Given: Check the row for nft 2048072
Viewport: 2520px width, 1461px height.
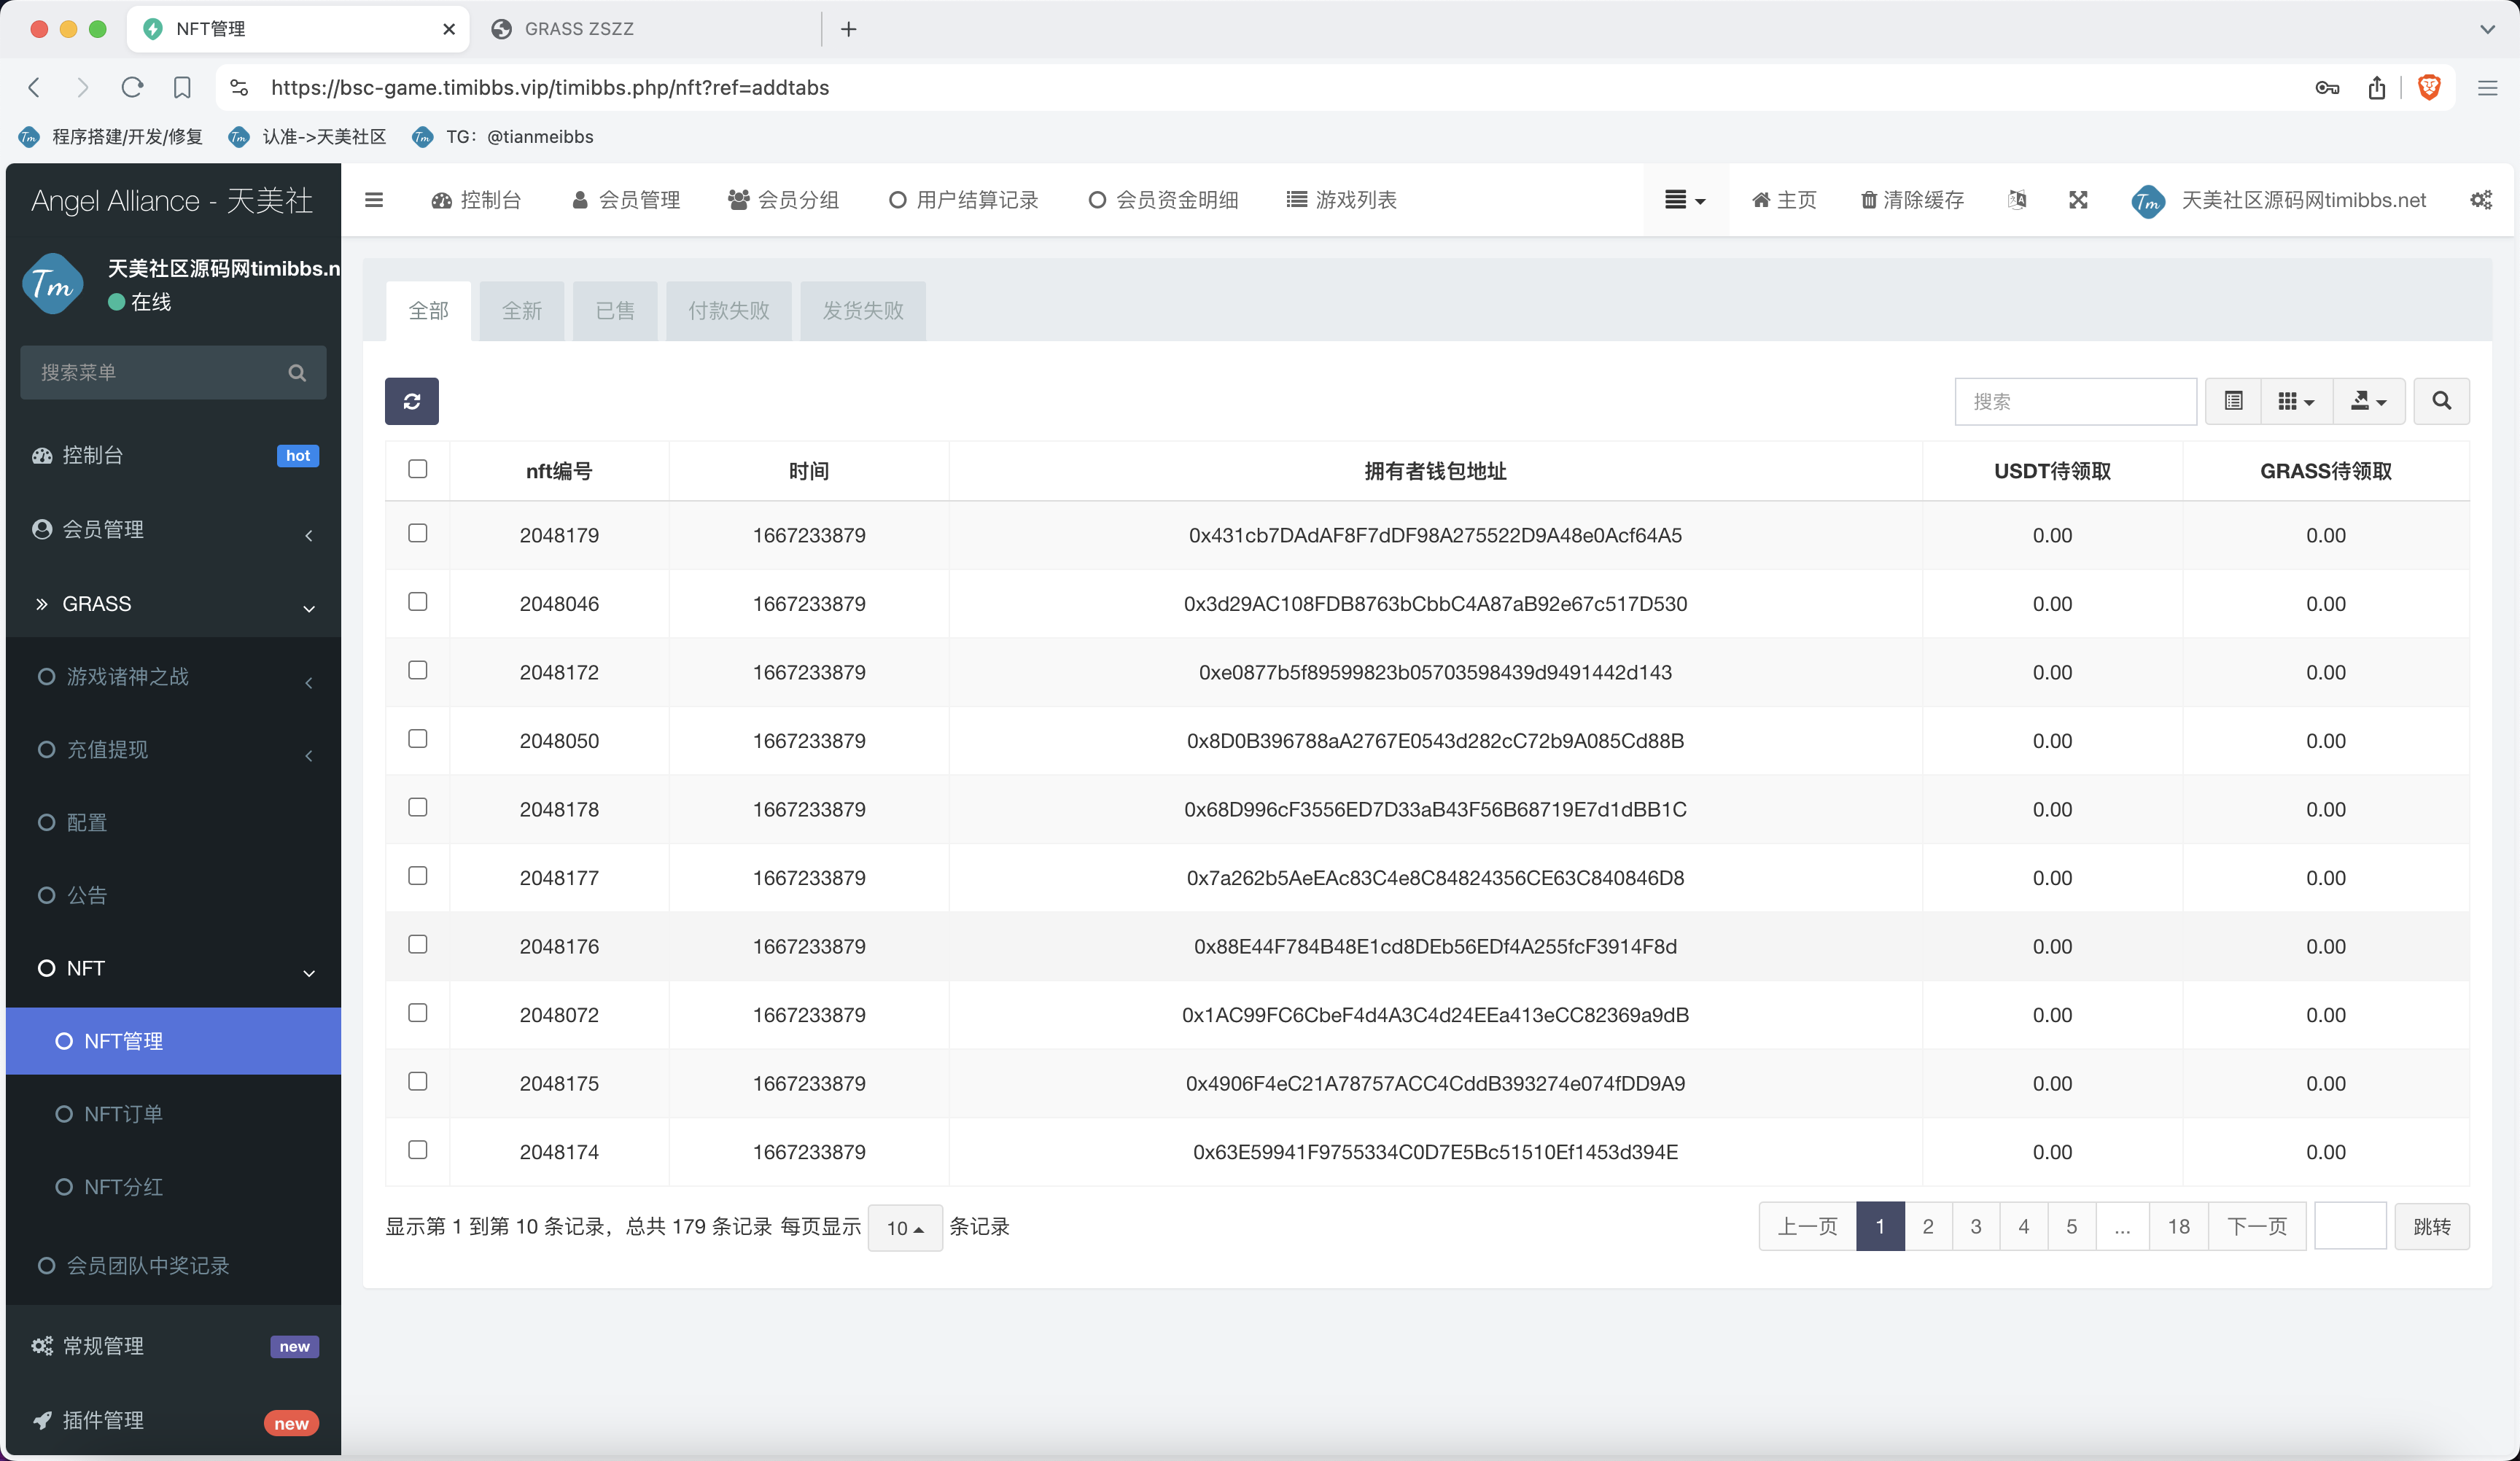Looking at the screenshot, I should [x=418, y=1013].
